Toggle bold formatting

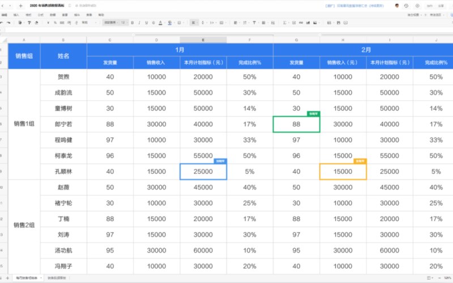click(133, 23)
